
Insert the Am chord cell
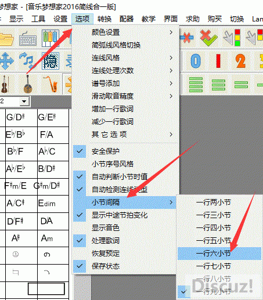click(x=53, y=238)
